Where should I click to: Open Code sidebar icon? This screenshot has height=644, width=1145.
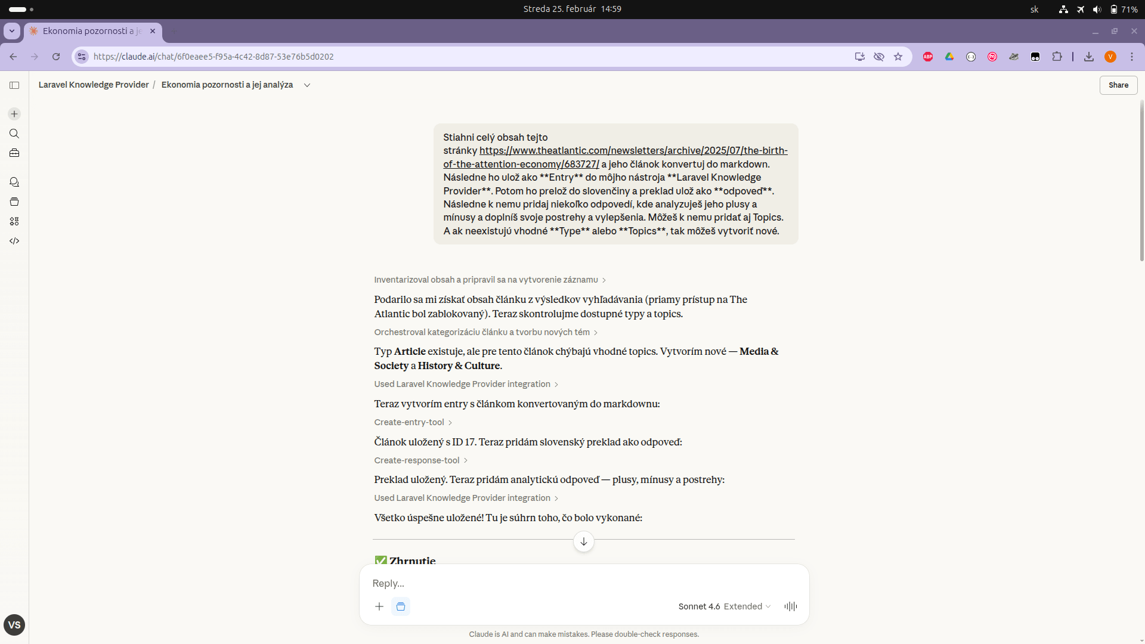[14, 241]
